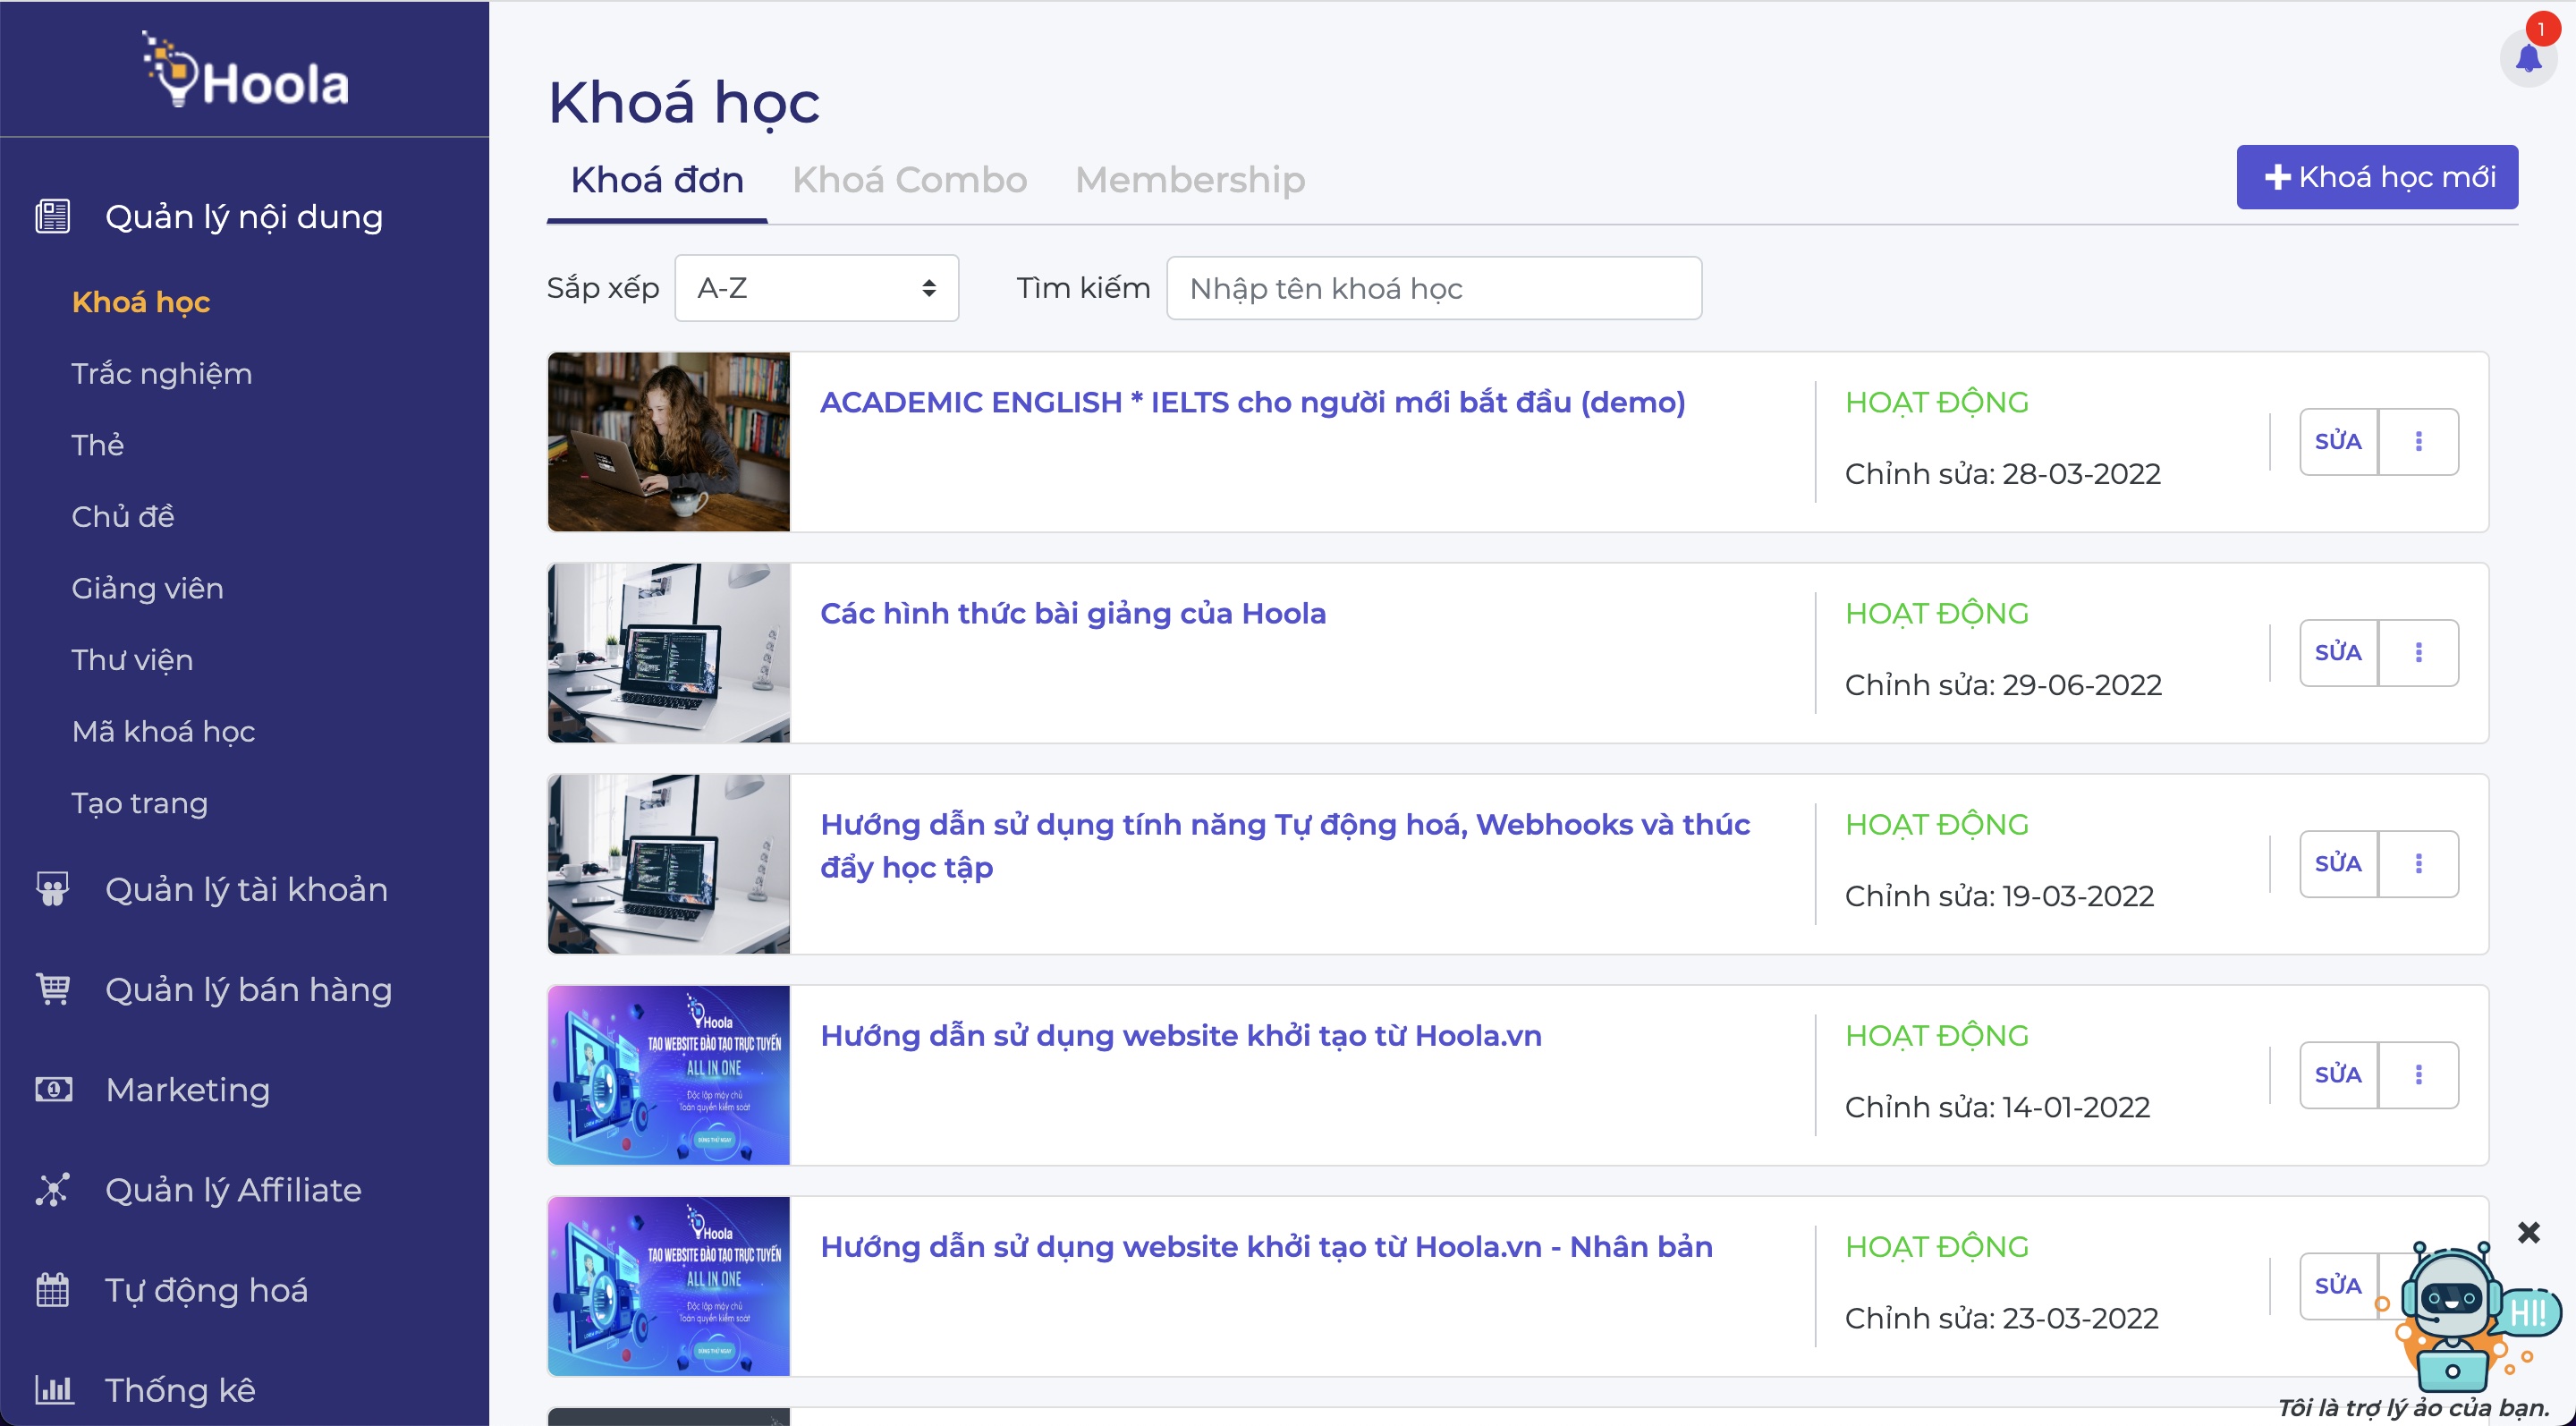The image size is (2576, 1426).
Task: Click HOẠT ĐỘNG status of ACADEMIC ENGLISH
Action: click(1936, 402)
